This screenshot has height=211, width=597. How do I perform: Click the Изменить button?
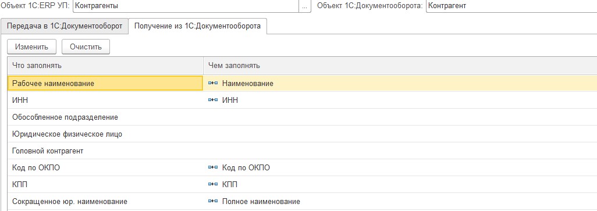[x=31, y=47]
